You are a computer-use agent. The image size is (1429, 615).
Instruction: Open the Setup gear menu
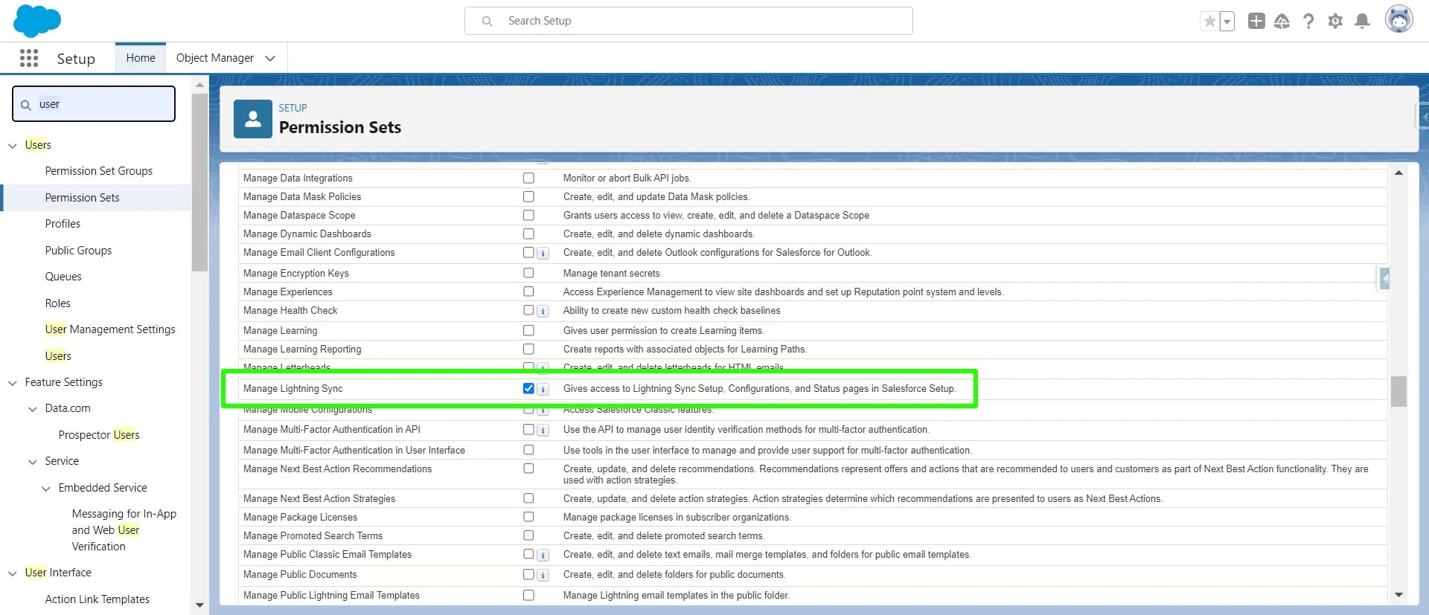1335,22
